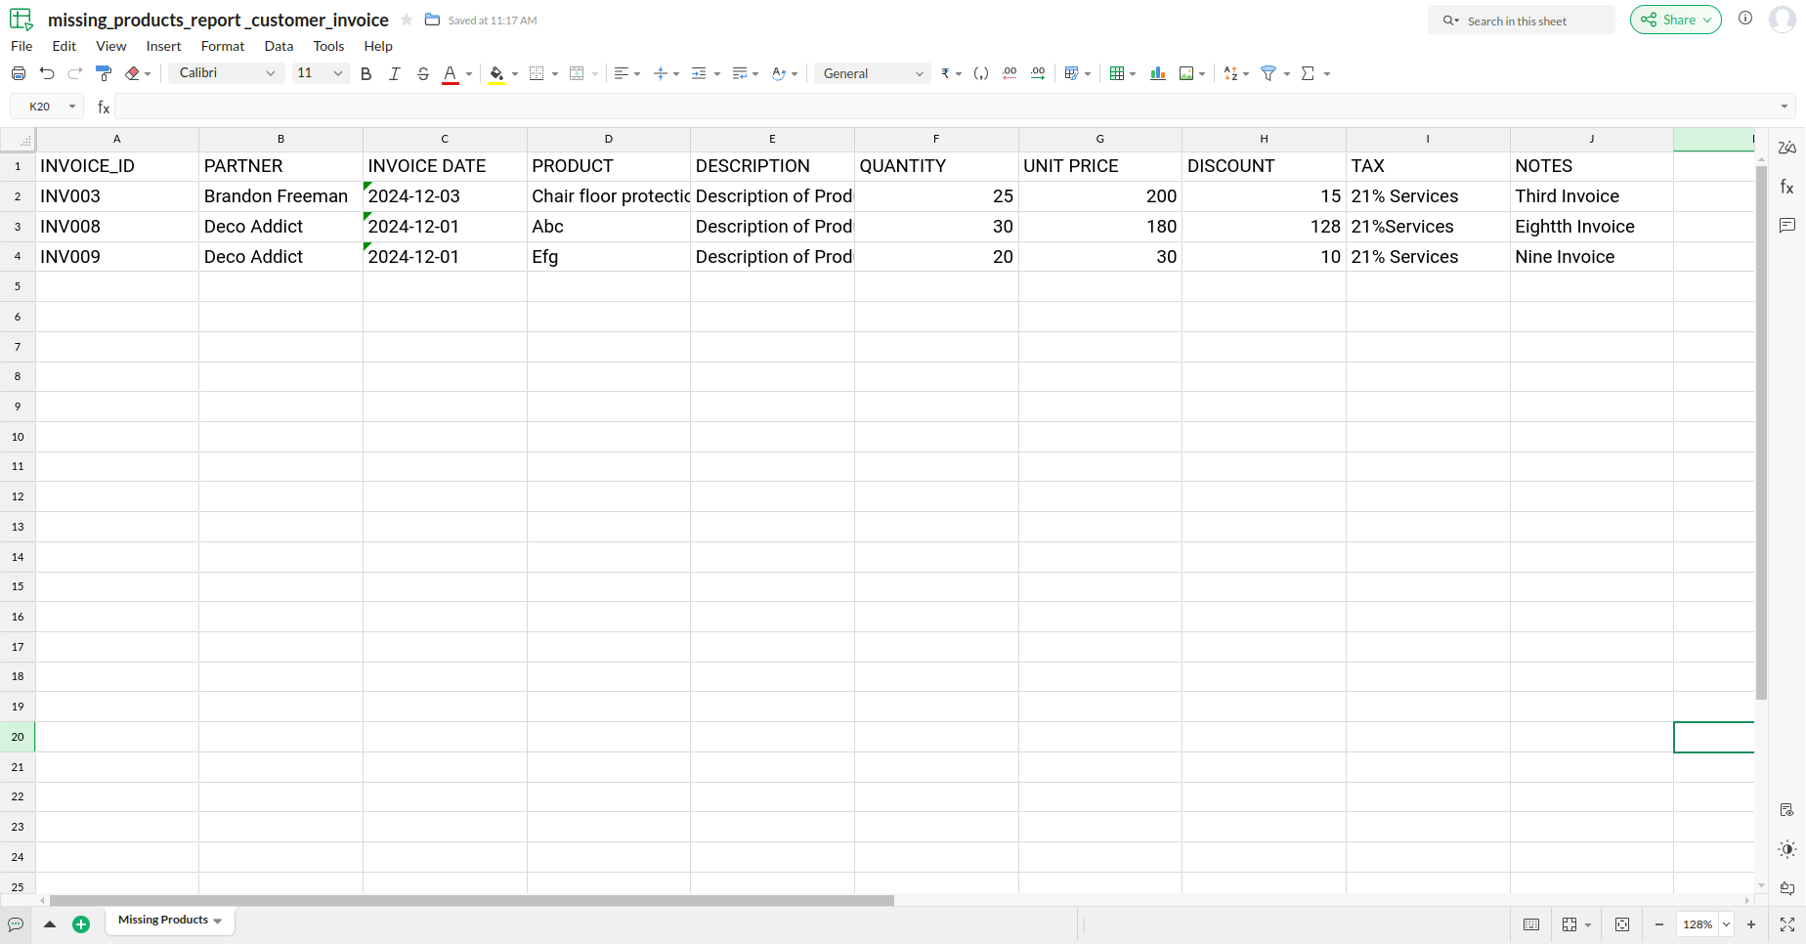This screenshot has height=944, width=1806.
Task: Click the Print icon
Action: coord(19,73)
